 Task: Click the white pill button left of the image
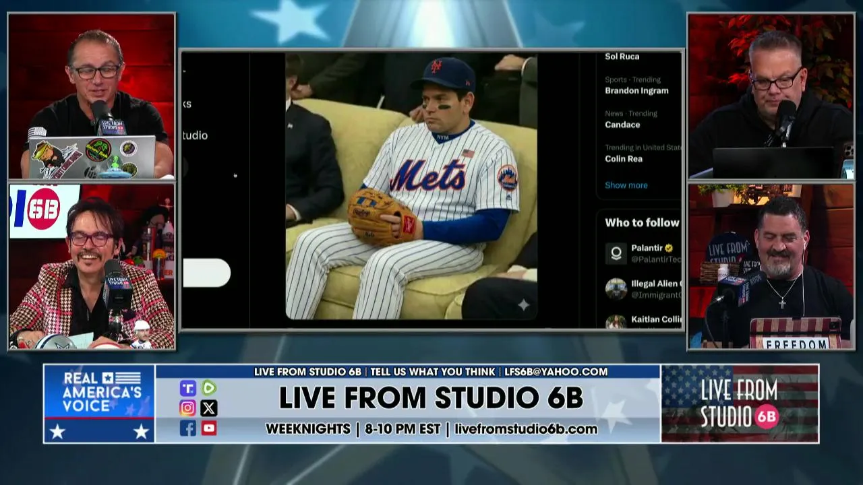[206, 273]
